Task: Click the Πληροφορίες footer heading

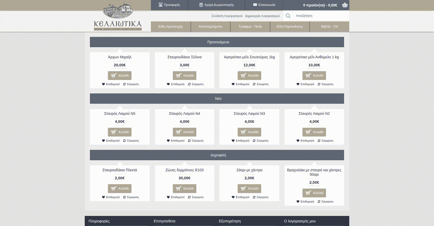Action: click(x=99, y=221)
